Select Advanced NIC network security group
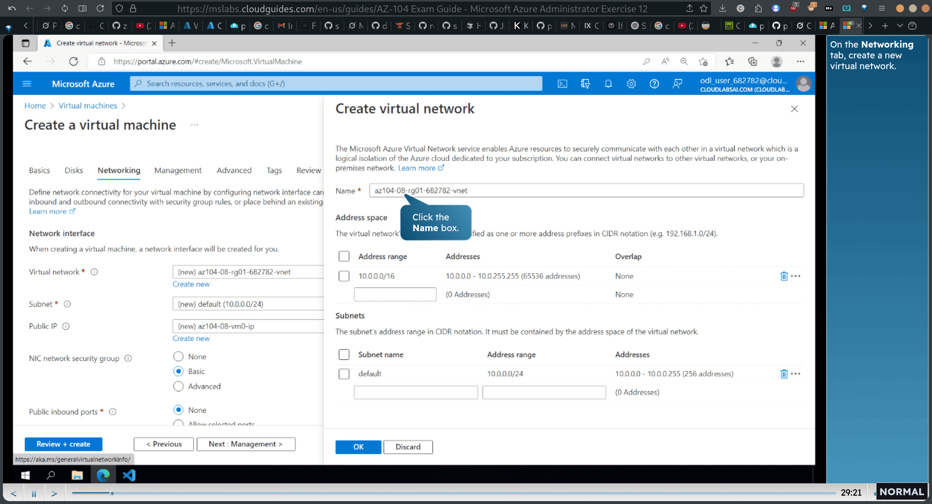932x504 pixels. pyautogui.click(x=178, y=386)
